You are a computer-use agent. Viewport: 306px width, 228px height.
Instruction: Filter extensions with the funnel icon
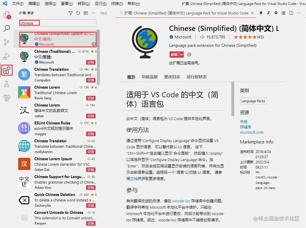(71, 13)
